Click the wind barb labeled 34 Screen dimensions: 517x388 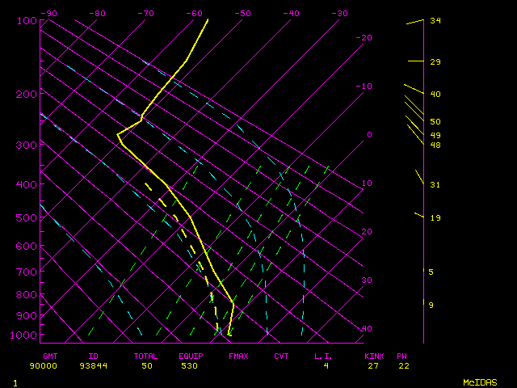point(415,23)
